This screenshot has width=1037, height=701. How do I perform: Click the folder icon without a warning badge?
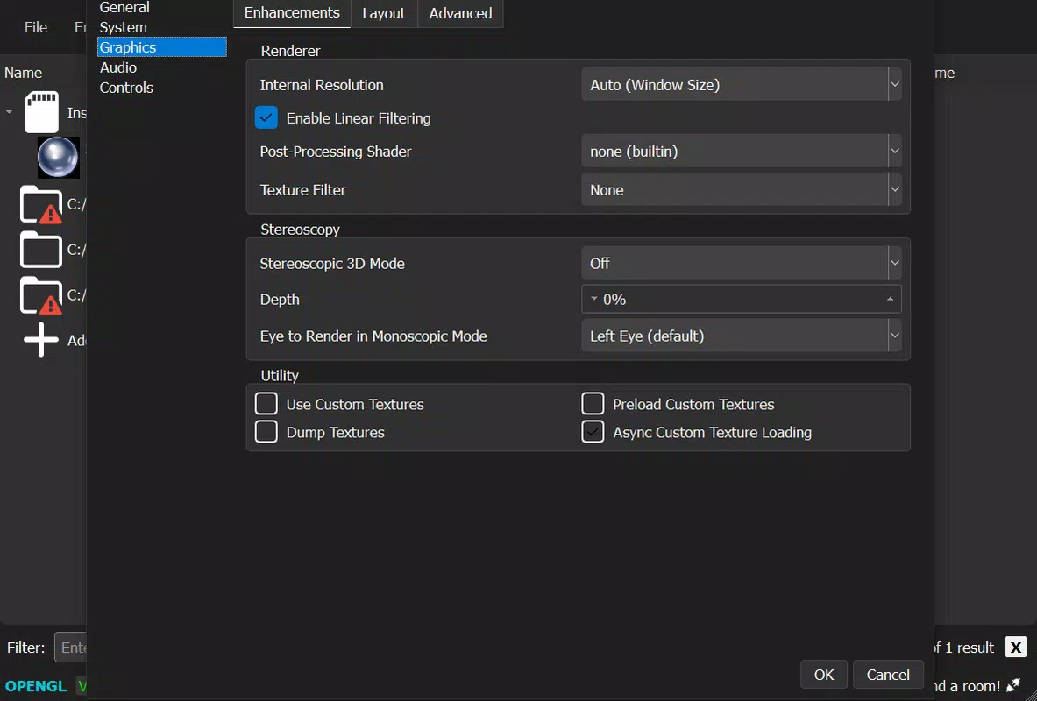[x=41, y=250]
